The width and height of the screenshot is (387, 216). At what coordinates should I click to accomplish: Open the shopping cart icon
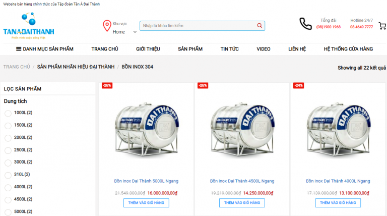pos(382,26)
